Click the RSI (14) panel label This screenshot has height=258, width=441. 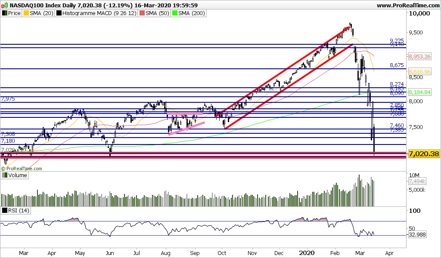point(19,211)
